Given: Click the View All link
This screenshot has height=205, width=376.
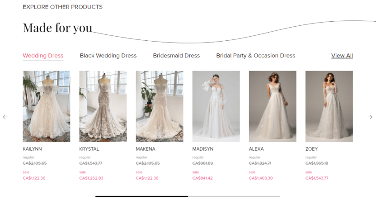Looking at the screenshot, I should [x=342, y=56].
